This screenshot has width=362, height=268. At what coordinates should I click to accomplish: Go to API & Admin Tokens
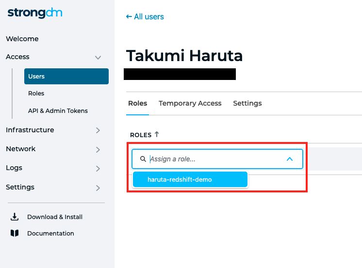click(58, 111)
